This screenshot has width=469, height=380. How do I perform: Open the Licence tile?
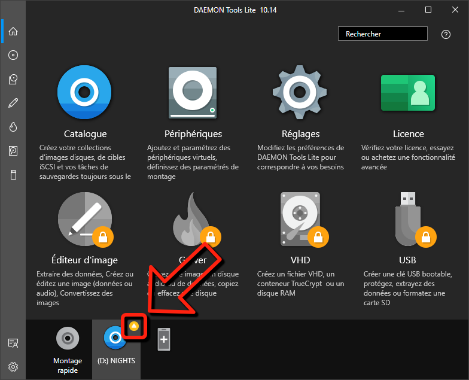point(408,93)
